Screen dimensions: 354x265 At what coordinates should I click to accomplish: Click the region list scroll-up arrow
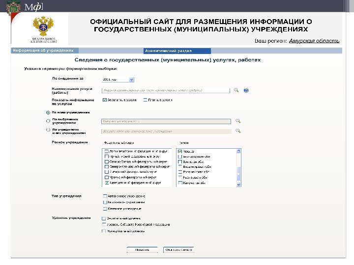pyautogui.click(x=238, y=151)
